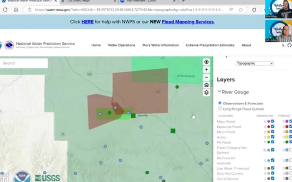Click the upper Zoom participant video thumbnail
Screen dimensions: 292x182
tap(278, 9)
